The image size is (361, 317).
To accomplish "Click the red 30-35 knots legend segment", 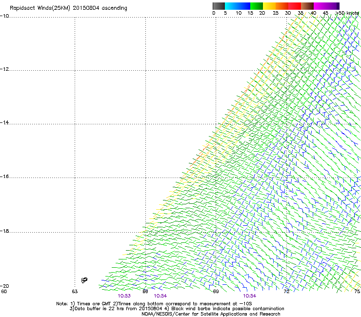I will pos(295,6).
